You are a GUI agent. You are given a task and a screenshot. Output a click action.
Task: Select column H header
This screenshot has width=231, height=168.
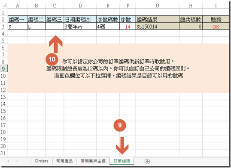coord(191,6)
